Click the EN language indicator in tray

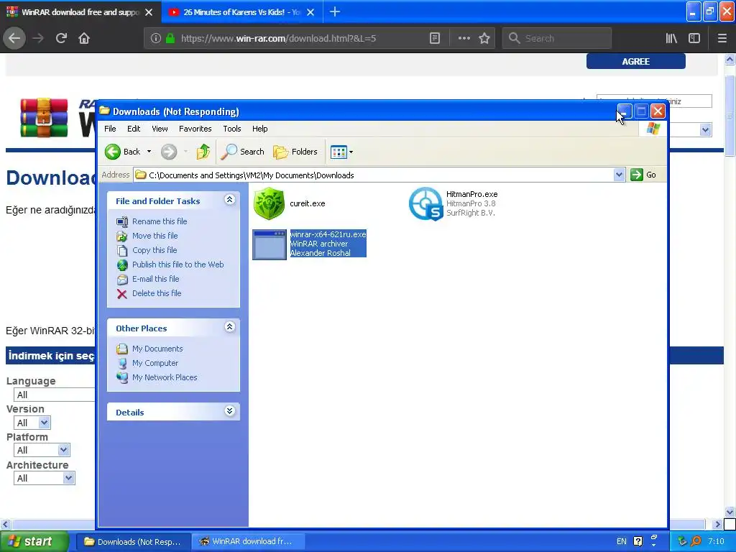[x=622, y=542]
